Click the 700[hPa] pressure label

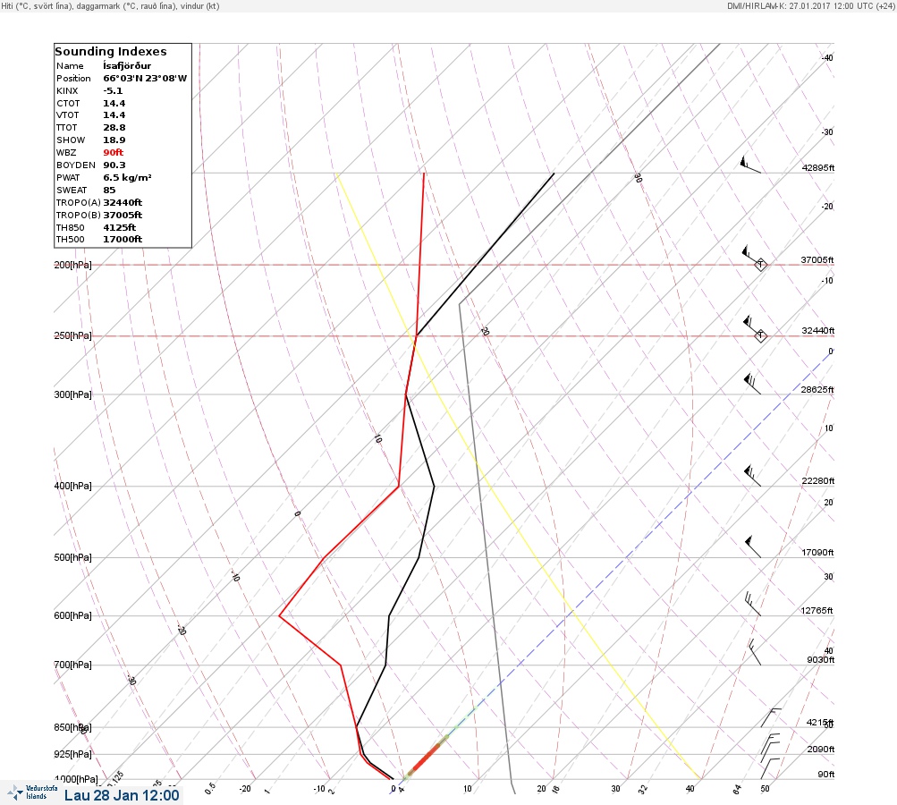pos(72,665)
